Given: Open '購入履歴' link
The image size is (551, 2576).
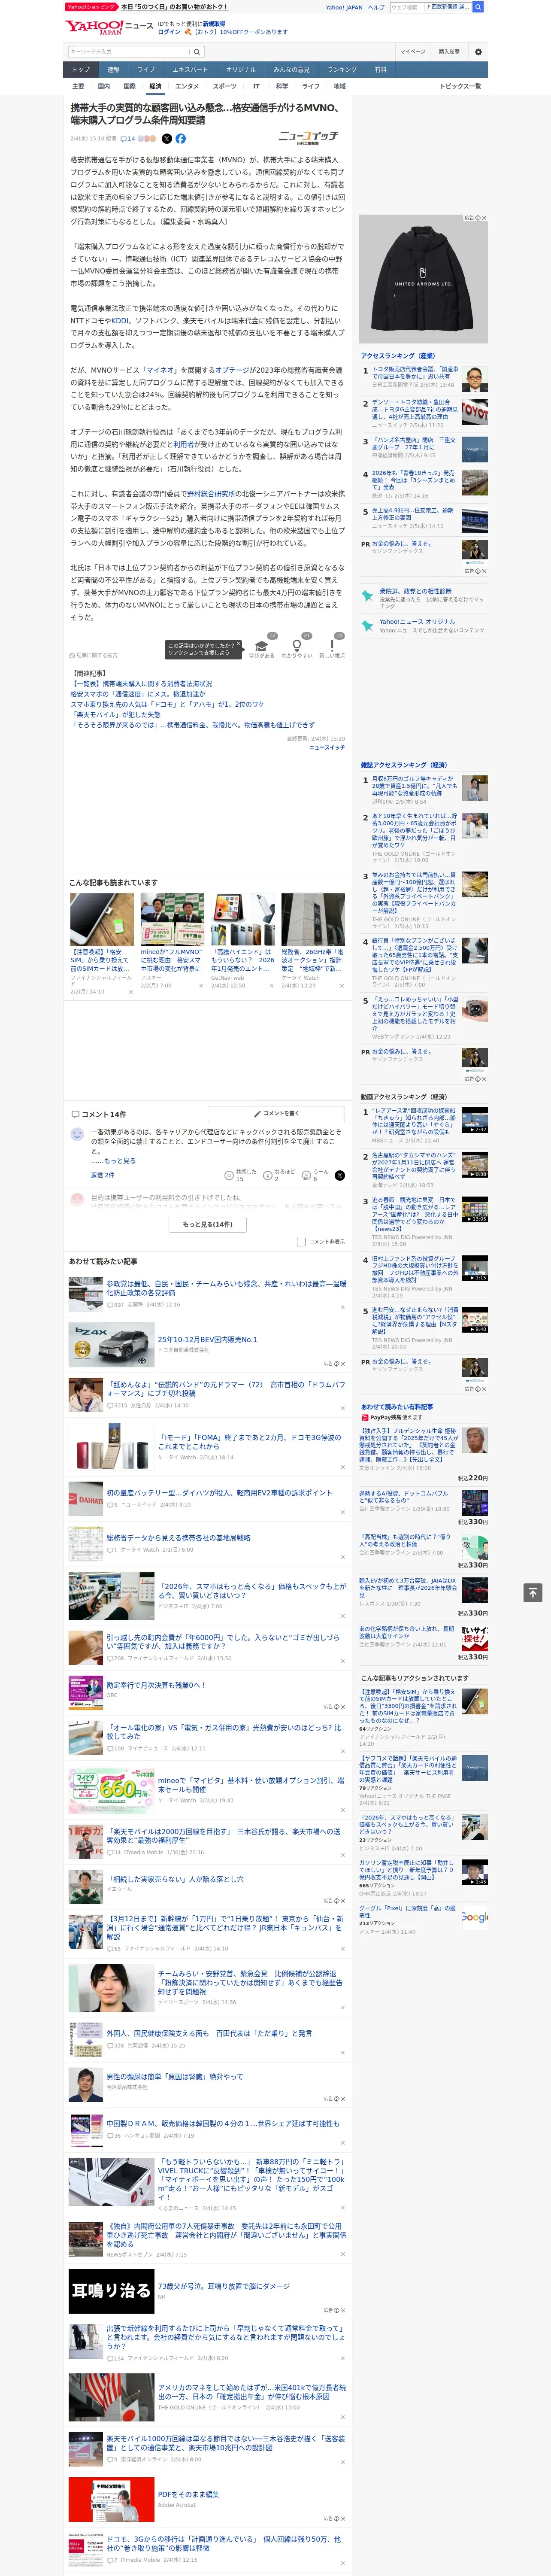Looking at the screenshot, I should [x=449, y=52].
